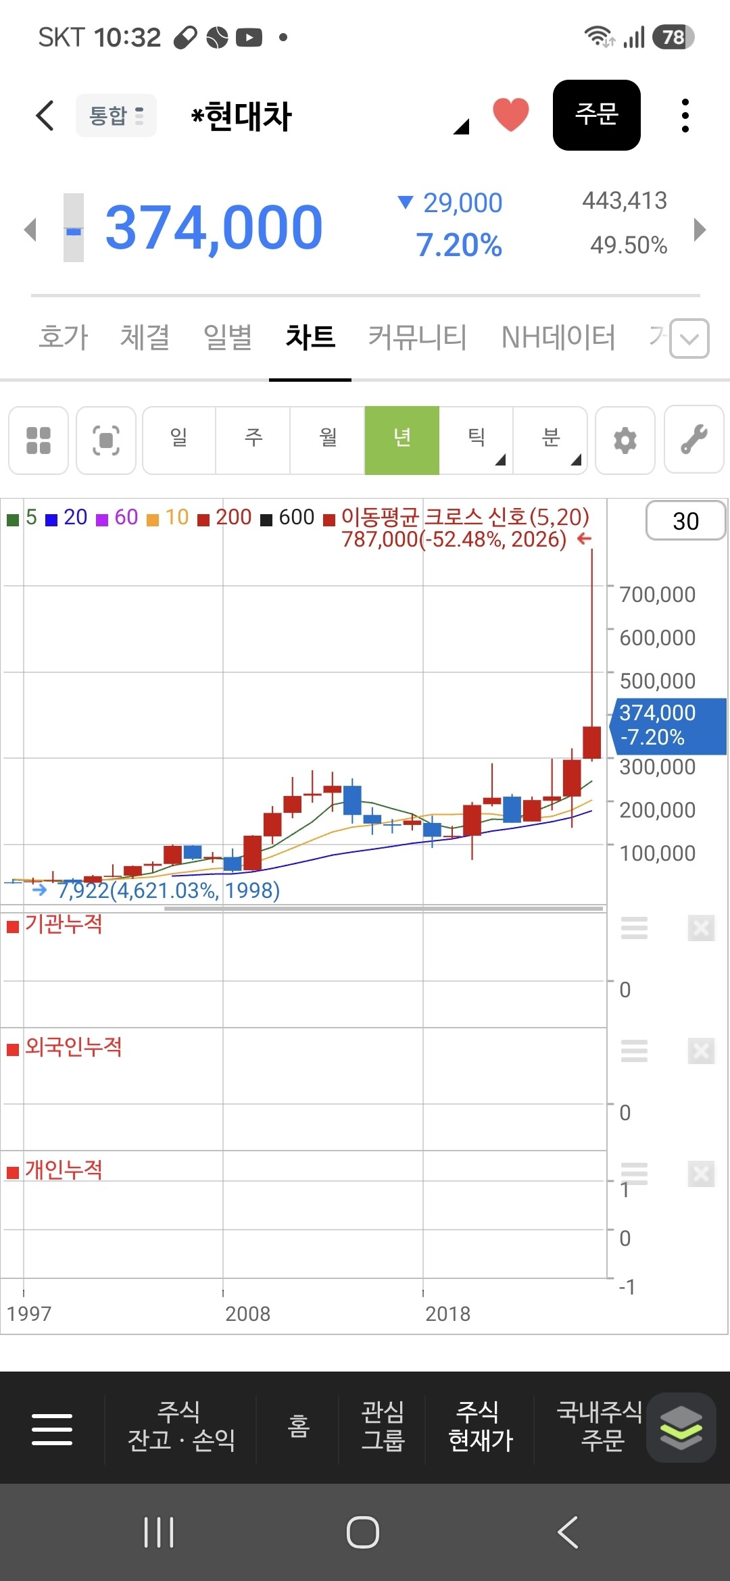This screenshot has height=1581, width=730.
Task: Open the 커뮤니티 tab
Action: 418,336
